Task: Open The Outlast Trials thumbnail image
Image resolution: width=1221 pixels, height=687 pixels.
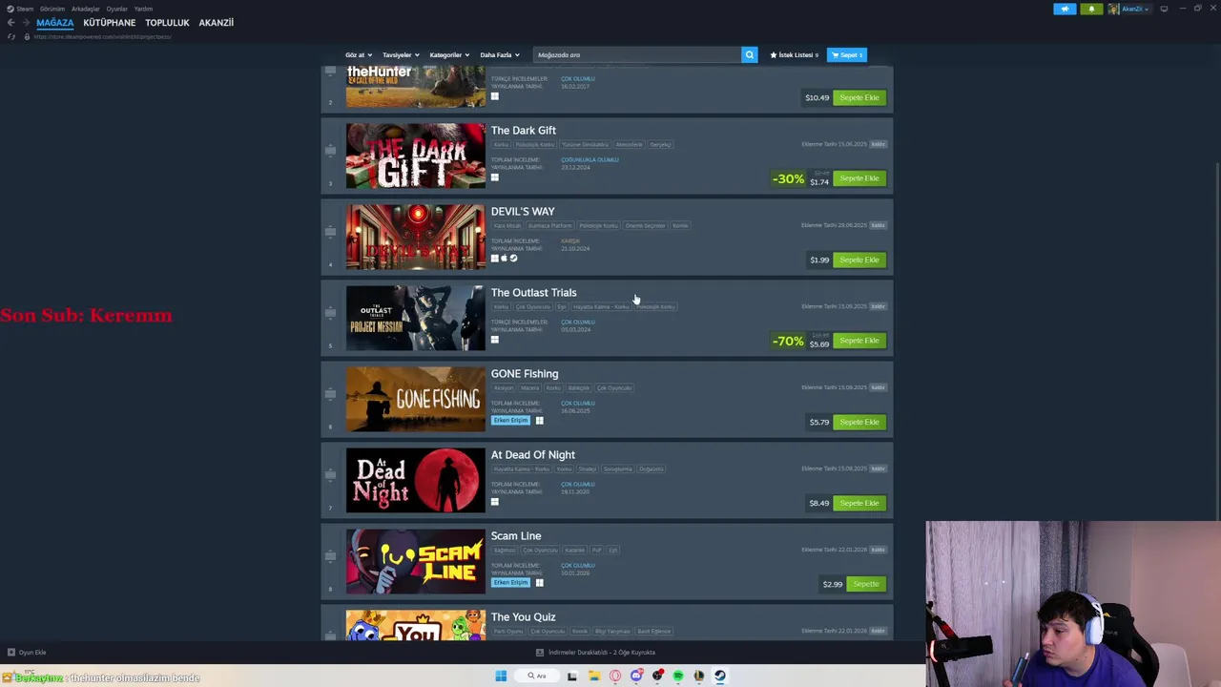Action: 416,318
